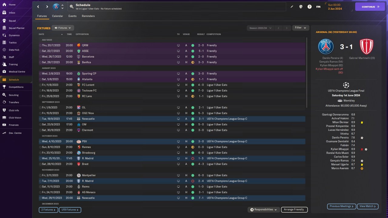This screenshot has height=218, width=388.
Task: Click the FM menu logo
Action: 318,7
